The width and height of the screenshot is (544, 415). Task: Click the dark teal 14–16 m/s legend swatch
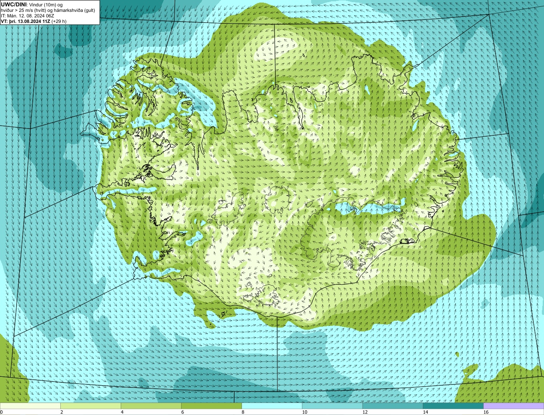453,406
